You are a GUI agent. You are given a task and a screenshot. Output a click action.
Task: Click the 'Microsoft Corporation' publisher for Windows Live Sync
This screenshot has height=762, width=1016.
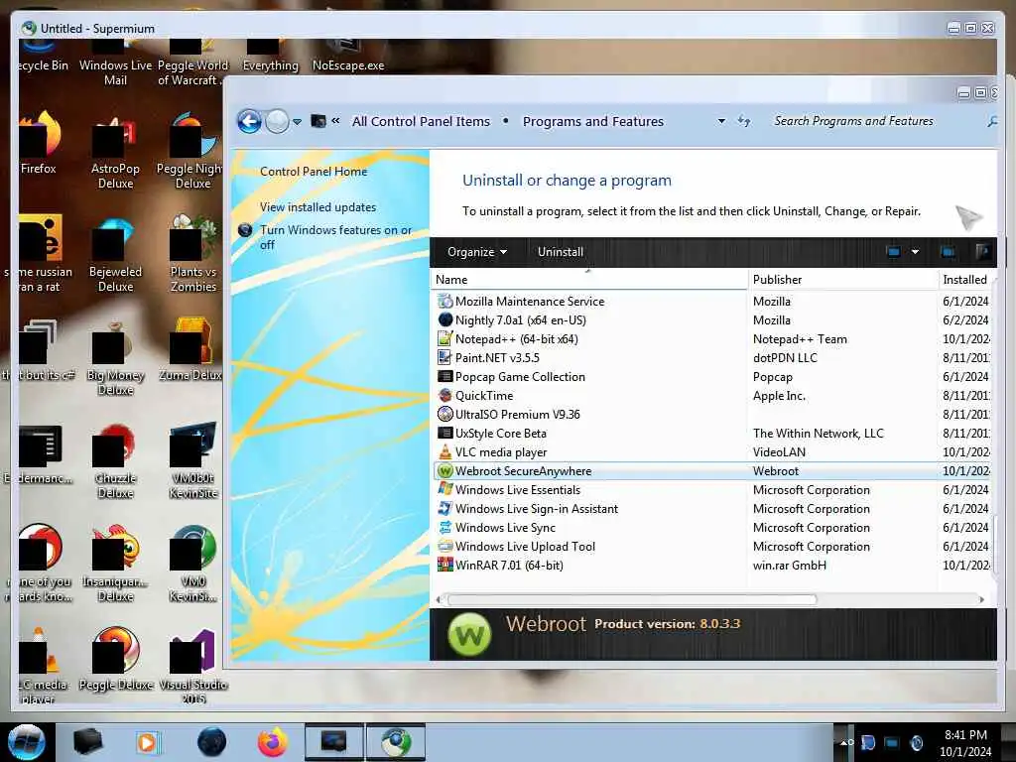[812, 528]
